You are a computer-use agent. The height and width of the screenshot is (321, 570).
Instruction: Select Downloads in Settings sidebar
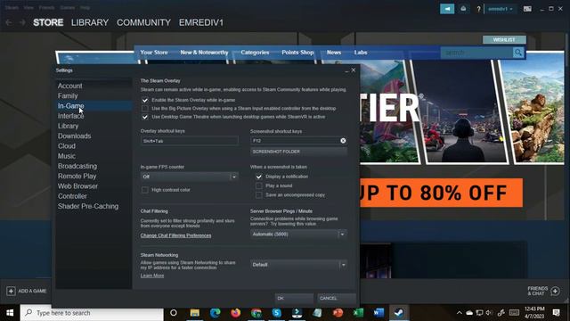74,136
